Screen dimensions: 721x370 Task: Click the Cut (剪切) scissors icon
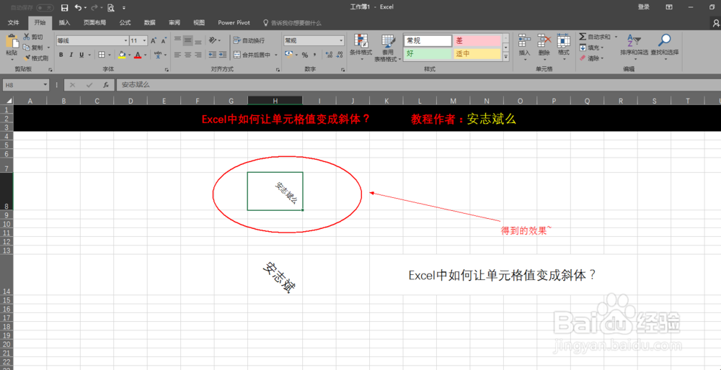27,37
